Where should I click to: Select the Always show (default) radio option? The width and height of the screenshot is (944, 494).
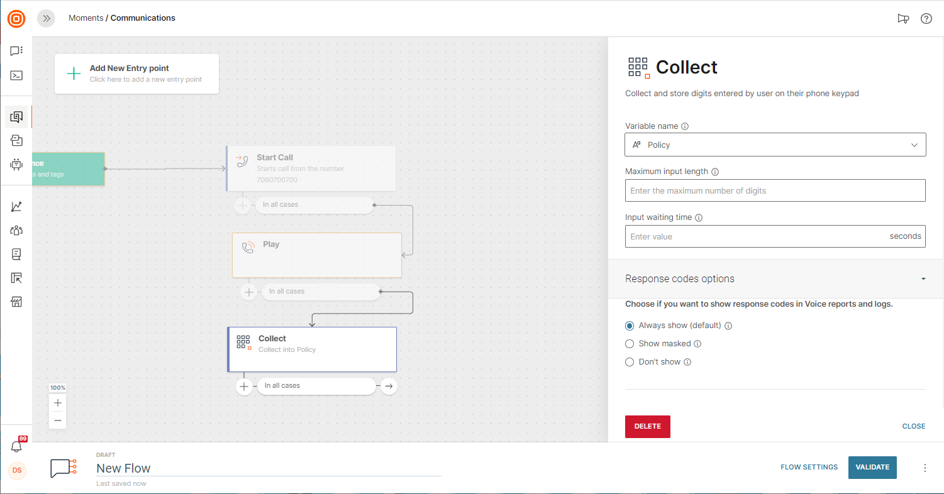630,326
